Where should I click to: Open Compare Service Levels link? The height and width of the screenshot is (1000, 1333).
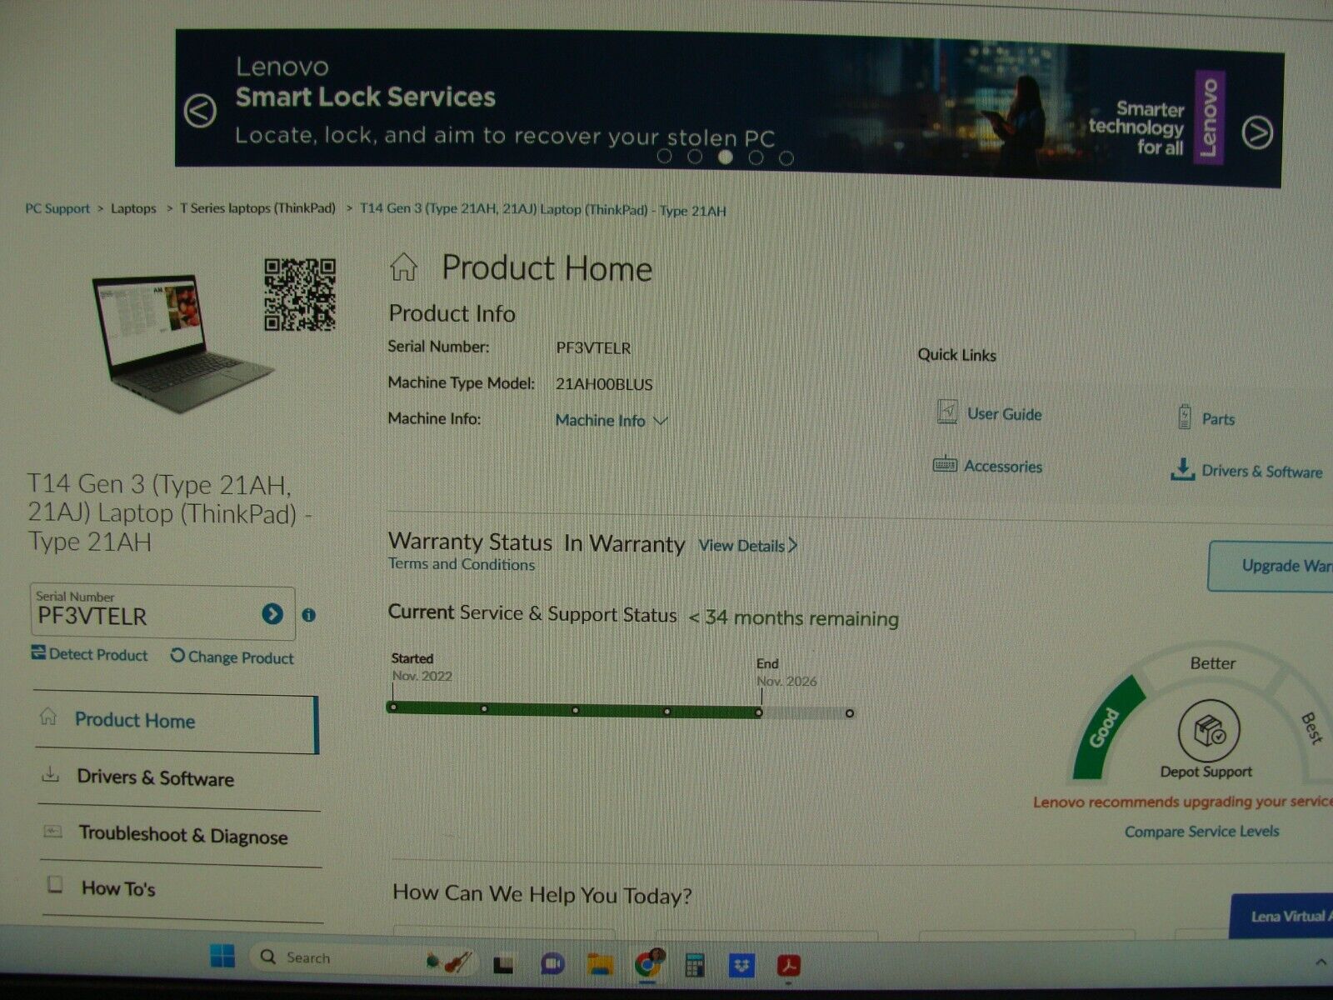1201,832
